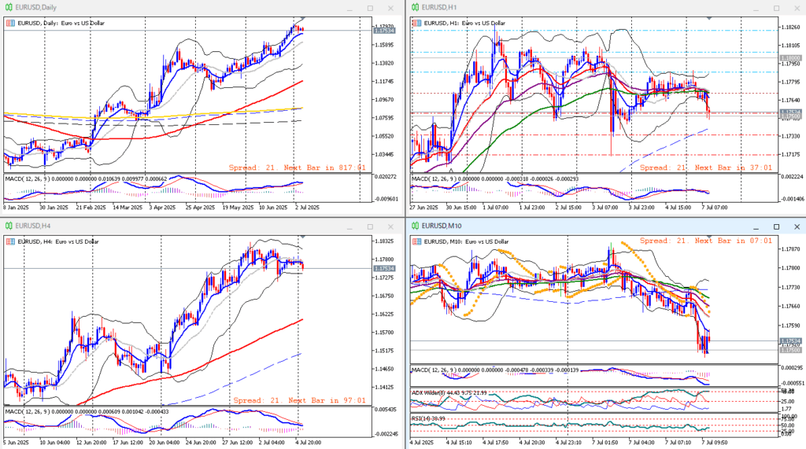This screenshot has height=449, width=806.
Task: Close the EURUSD,M10 chart window
Action: [797, 226]
